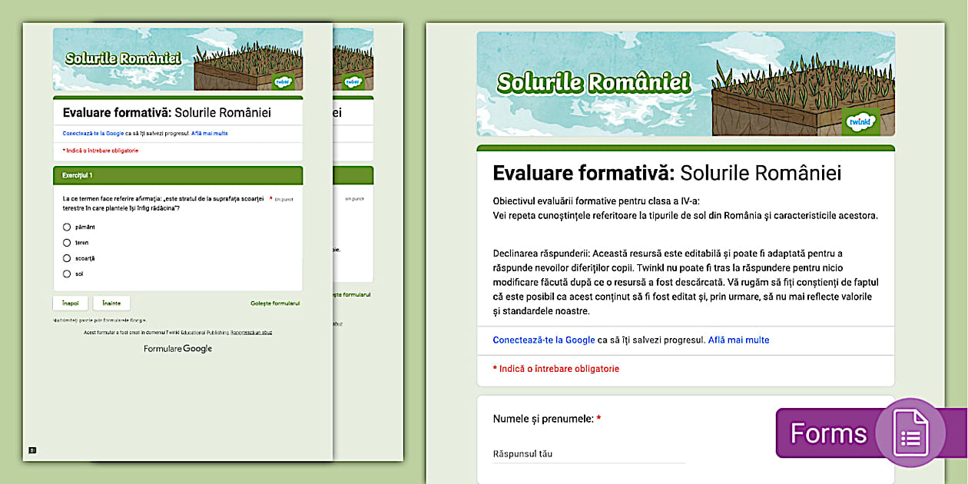This screenshot has height=484, width=968.
Task: Click the document icon inside the white circle
Action: [912, 433]
